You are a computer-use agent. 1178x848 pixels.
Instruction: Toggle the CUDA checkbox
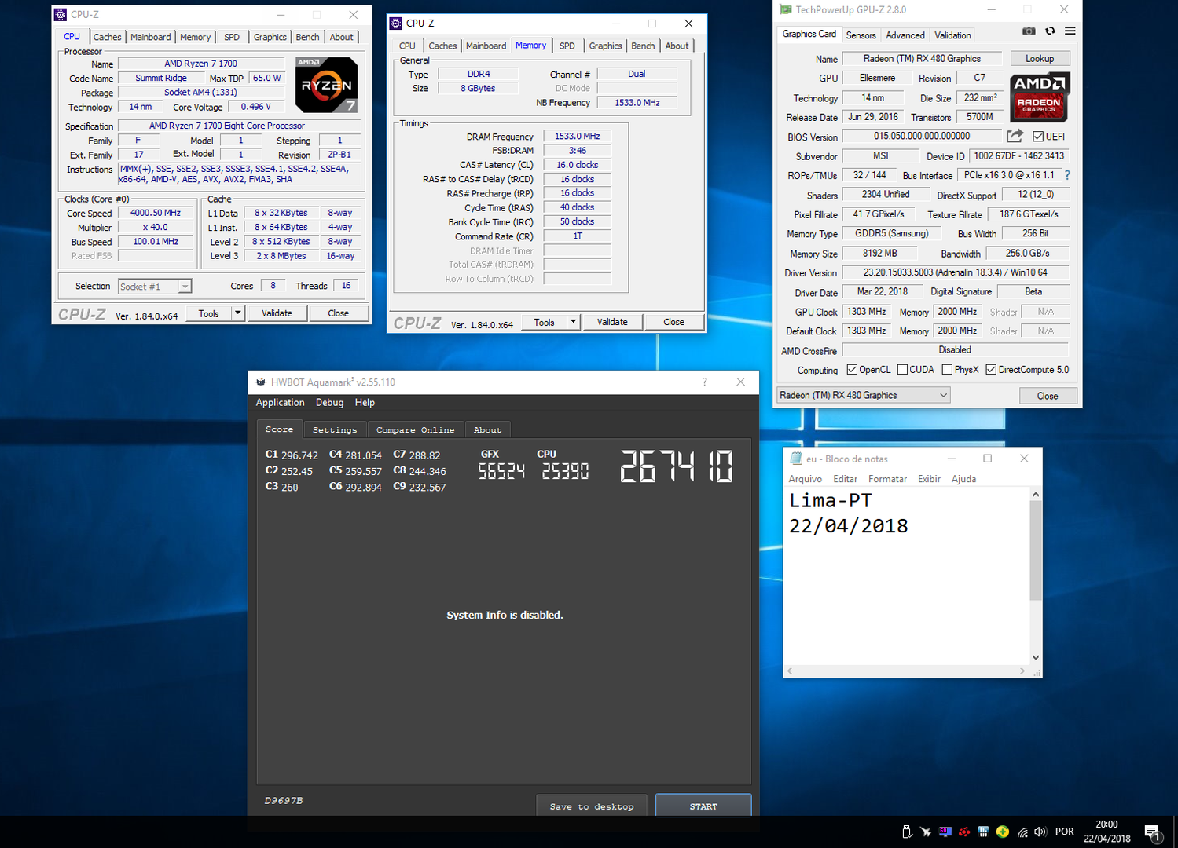(902, 370)
